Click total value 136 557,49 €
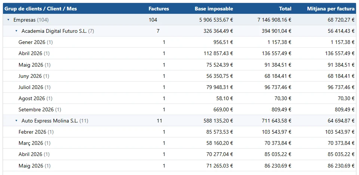The width and height of the screenshot is (359, 175). pyautogui.click(x=277, y=53)
